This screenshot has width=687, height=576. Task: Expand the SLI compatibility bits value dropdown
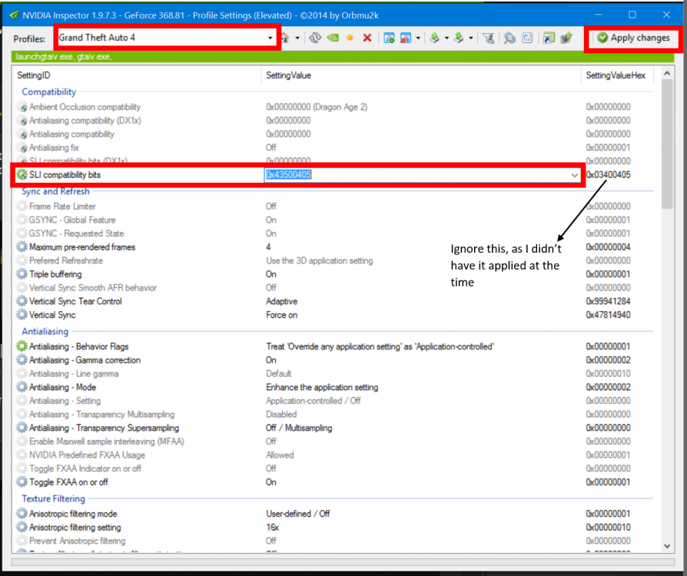coord(574,175)
